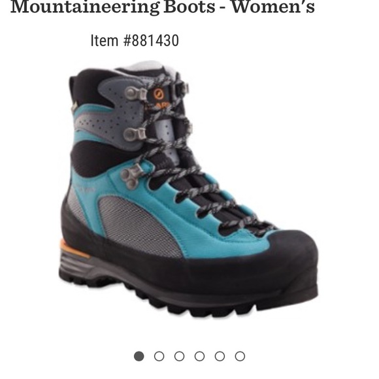This screenshot has height=379, width=379.
Task: Click the lugged black outsole of boot
Action: [x=189, y=297]
